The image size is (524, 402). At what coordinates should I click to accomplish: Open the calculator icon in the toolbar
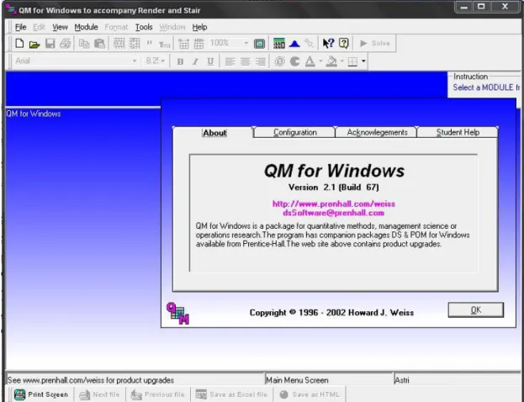pyautogui.click(x=278, y=44)
